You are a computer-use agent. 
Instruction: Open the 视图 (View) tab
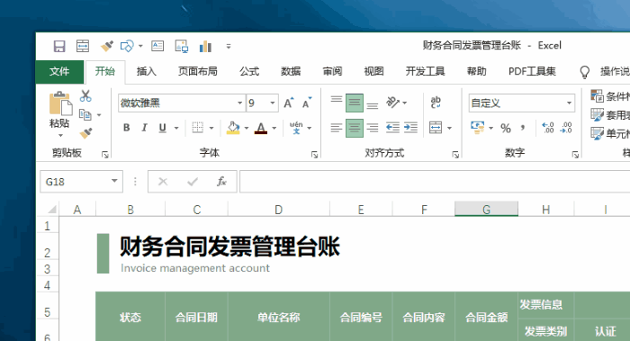(x=373, y=71)
